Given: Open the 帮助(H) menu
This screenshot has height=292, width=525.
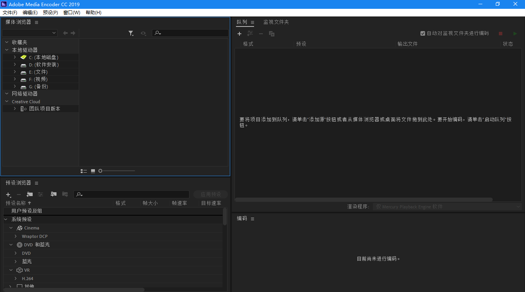Looking at the screenshot, I should click(x=93, y=13).
